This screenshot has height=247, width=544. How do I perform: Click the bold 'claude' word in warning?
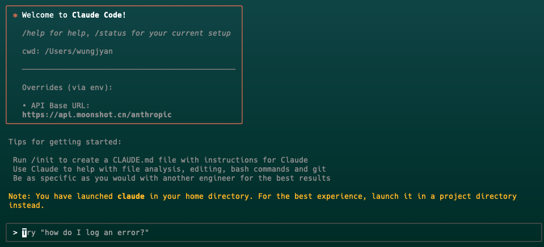pos(131,197)
